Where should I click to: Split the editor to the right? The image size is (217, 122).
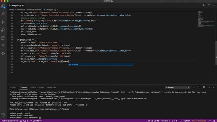click(209, 5)
